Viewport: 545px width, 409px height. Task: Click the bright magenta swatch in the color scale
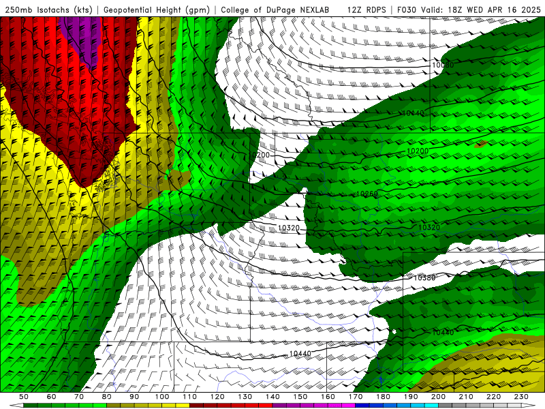[x=349, y=405]
